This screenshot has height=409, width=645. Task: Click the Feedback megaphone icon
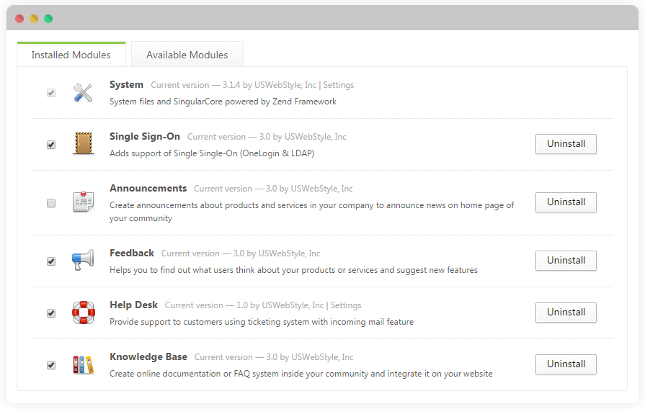click(x=83, y=260)
